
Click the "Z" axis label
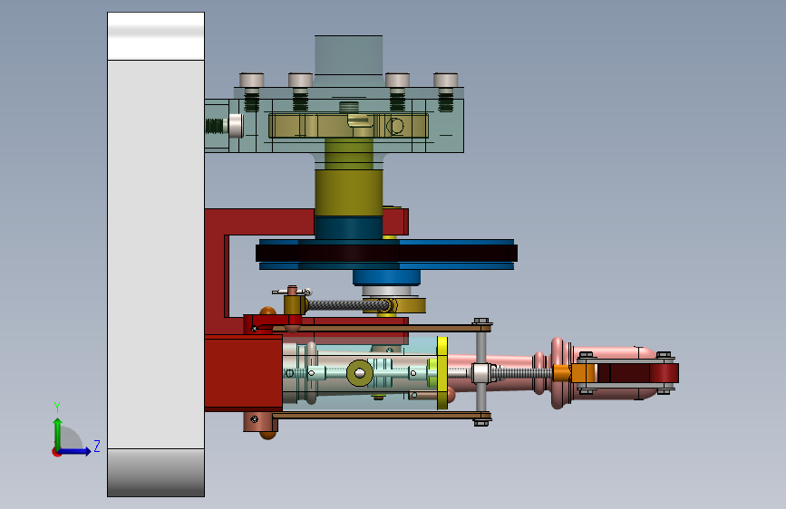pyautogui.click(x=97, y=446)
